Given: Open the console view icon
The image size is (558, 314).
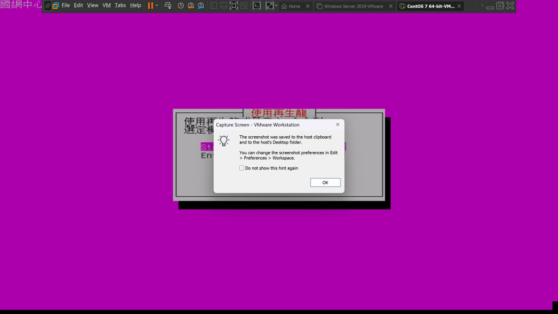Looking at the screenshot, I should click(x=256, y=5).
